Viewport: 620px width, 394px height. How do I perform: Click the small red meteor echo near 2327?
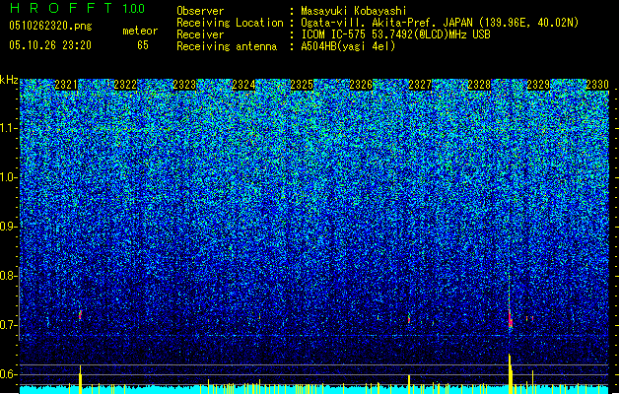[x=409, y=318]
